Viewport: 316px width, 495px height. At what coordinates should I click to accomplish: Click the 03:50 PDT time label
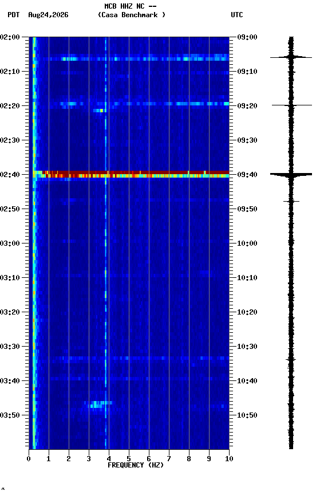coord(10,415)
